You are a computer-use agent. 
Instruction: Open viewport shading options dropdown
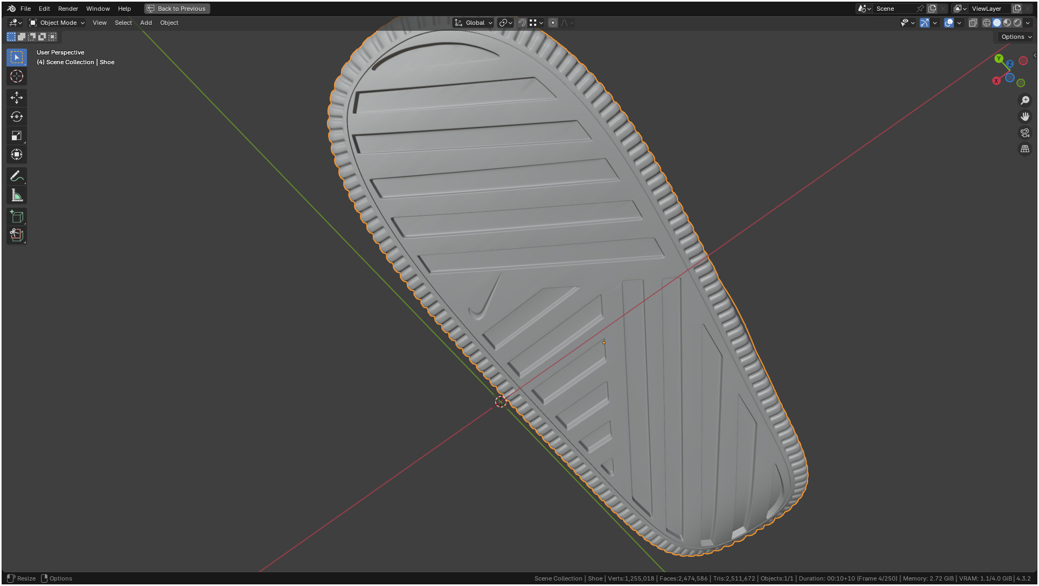1028,23
